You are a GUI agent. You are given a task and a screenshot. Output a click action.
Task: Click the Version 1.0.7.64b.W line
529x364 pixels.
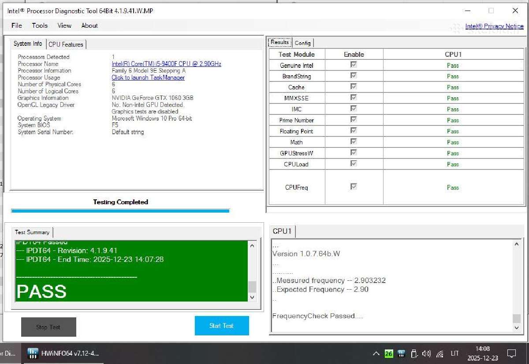pos(306,254)
